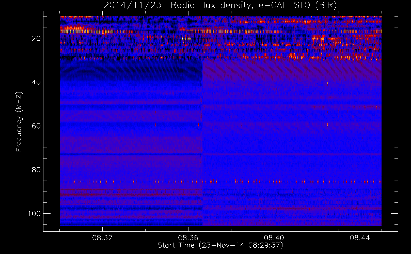Click the '20' frequency tick label
411x254 pixels.
[37, 38]
